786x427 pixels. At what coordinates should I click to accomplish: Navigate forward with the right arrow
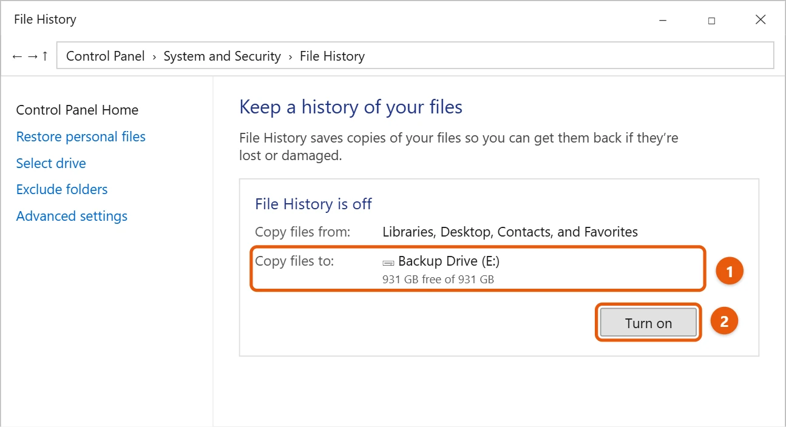tap(32, 56)
